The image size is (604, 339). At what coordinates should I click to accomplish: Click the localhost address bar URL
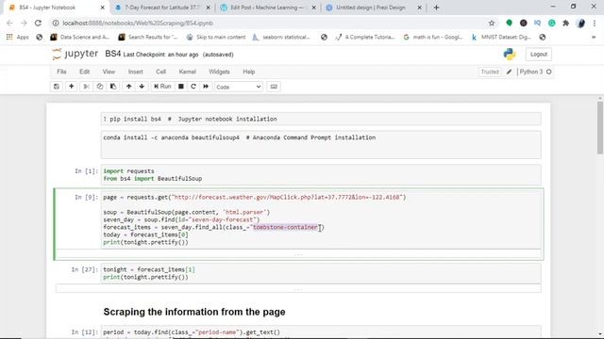(138, 23)
